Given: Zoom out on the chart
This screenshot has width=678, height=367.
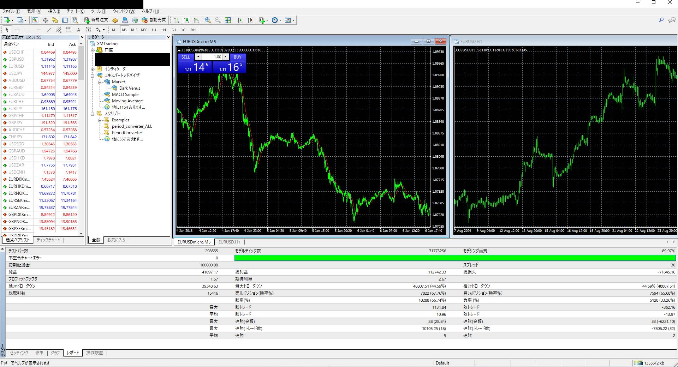Looking at the screenshot, I should click(218, 20).
